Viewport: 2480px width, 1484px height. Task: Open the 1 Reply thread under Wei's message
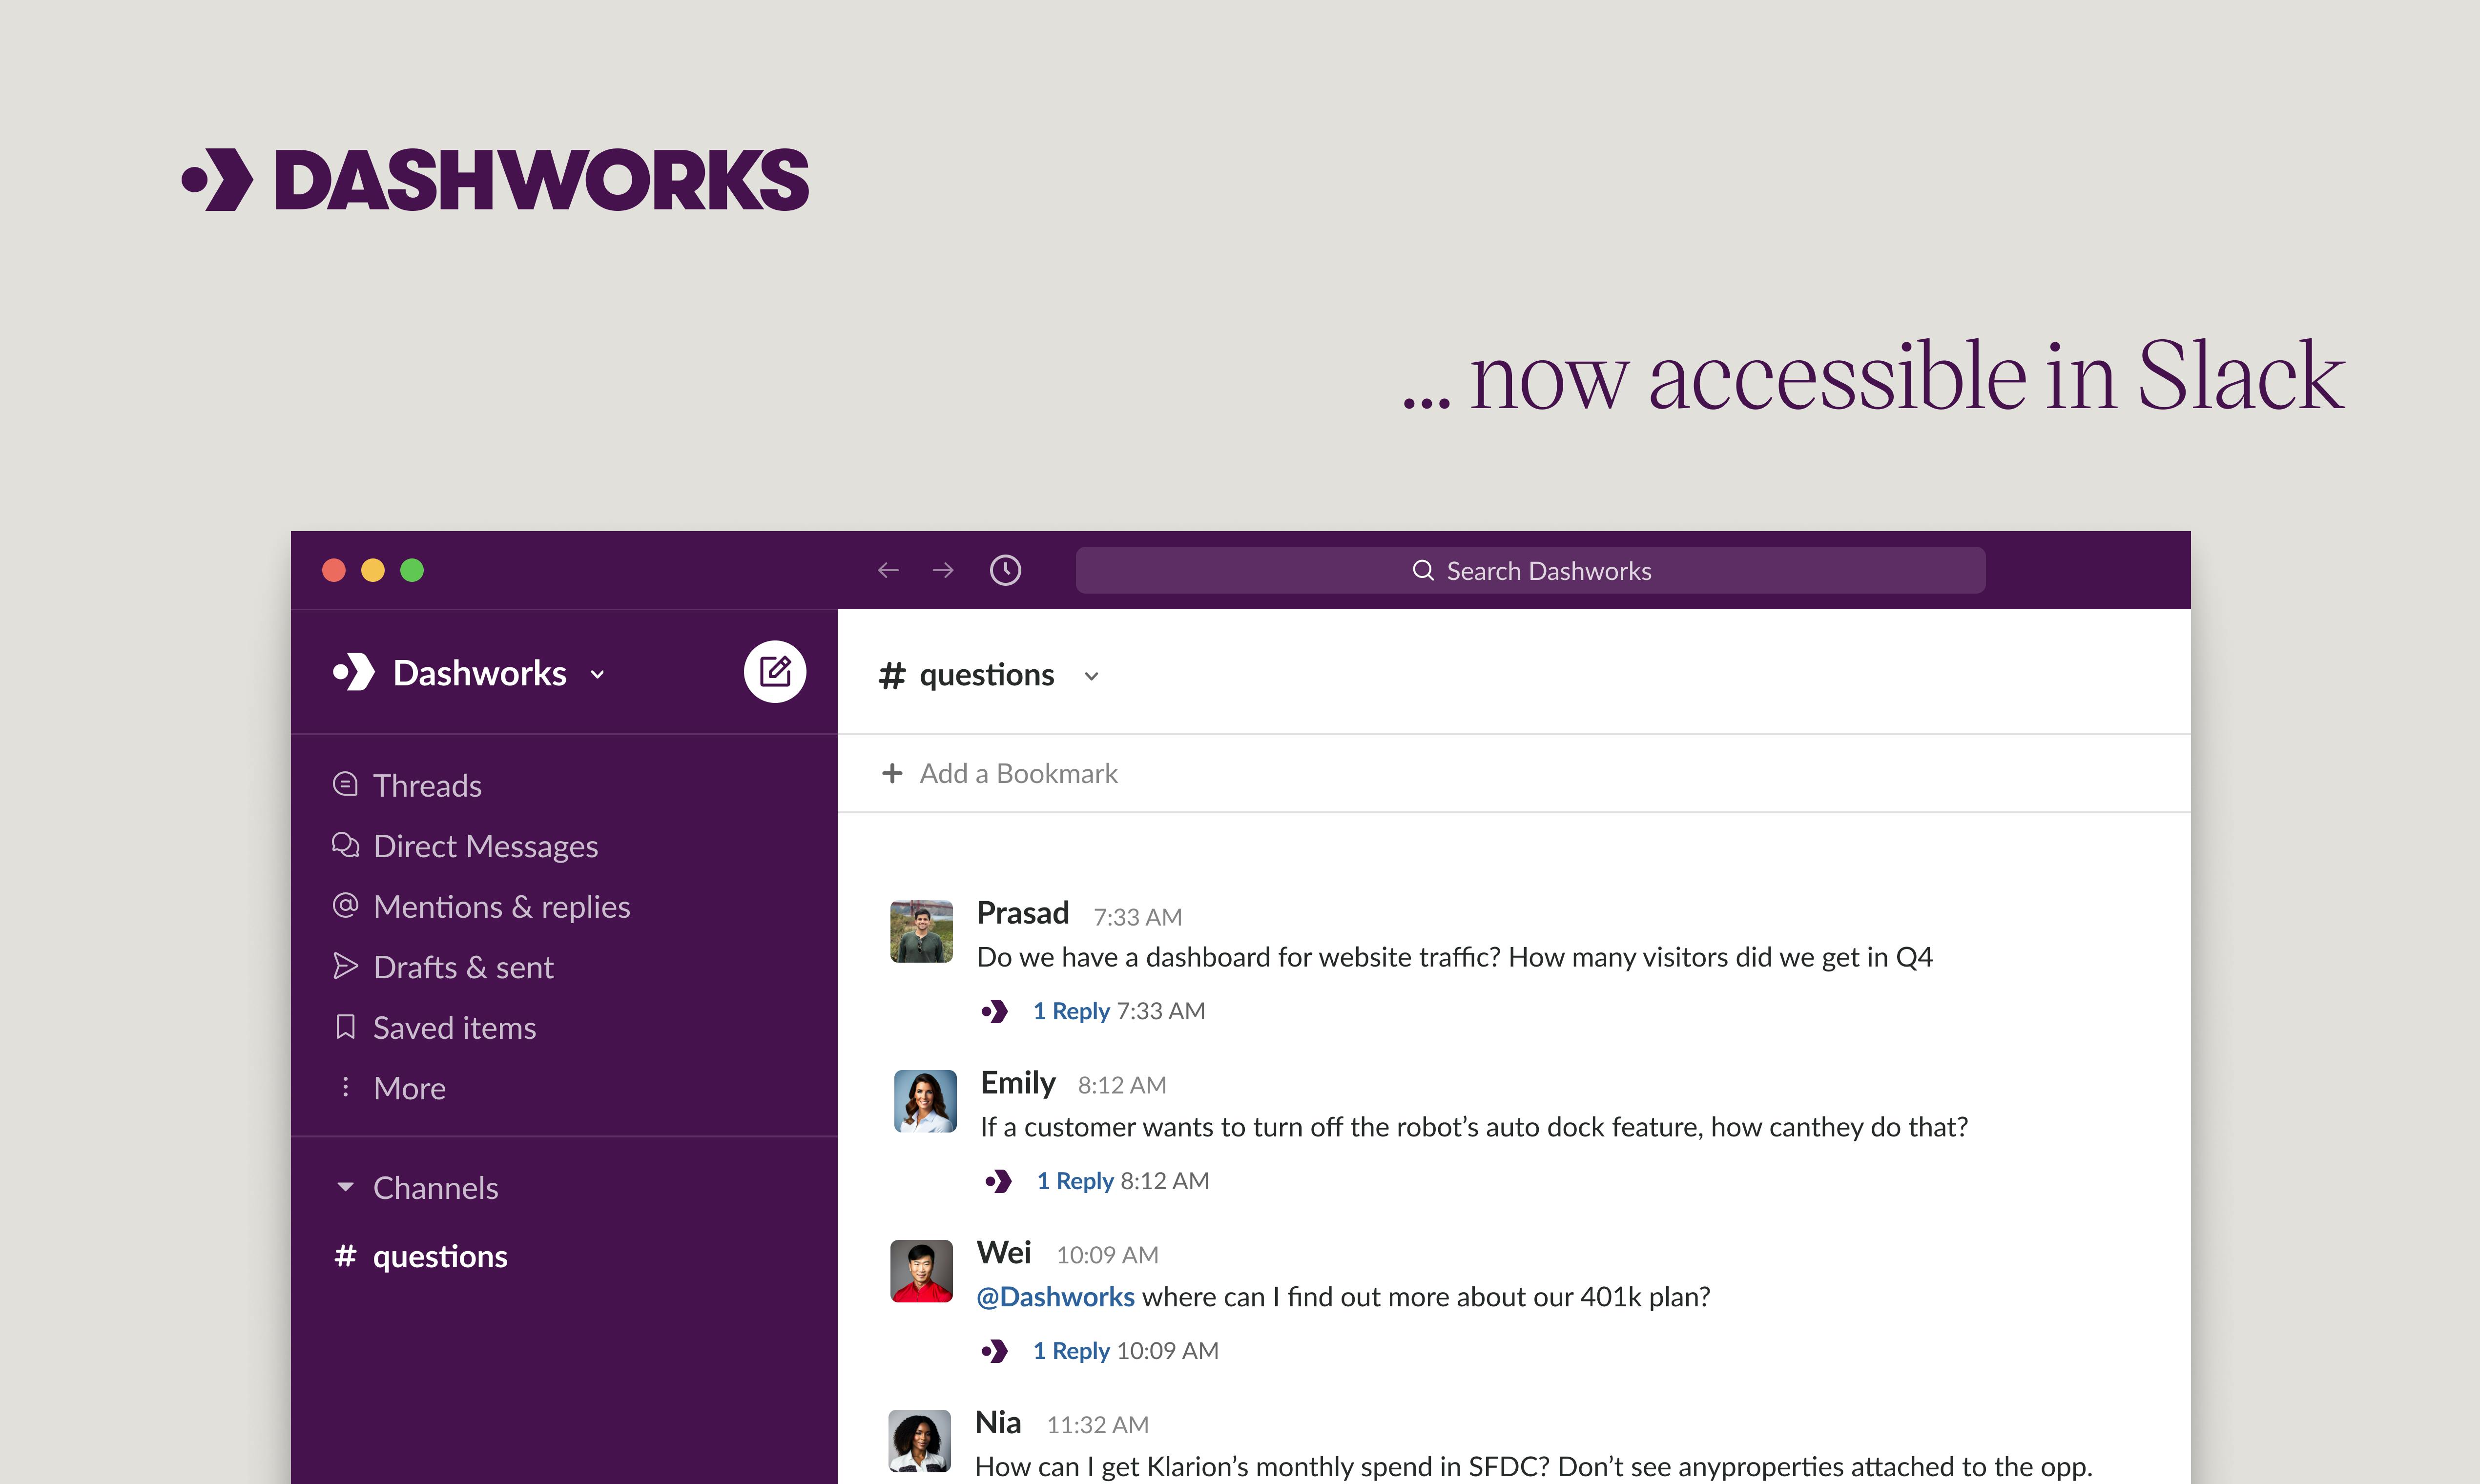[x=1071, y=1351]
